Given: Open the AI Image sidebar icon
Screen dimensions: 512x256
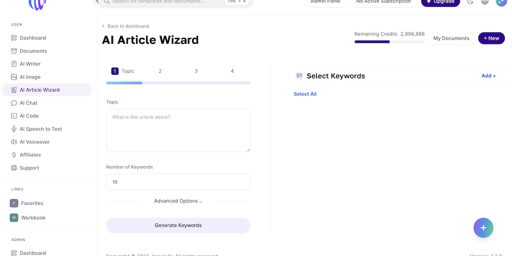Looking at the screenshot, I should (x=14, y=77).
